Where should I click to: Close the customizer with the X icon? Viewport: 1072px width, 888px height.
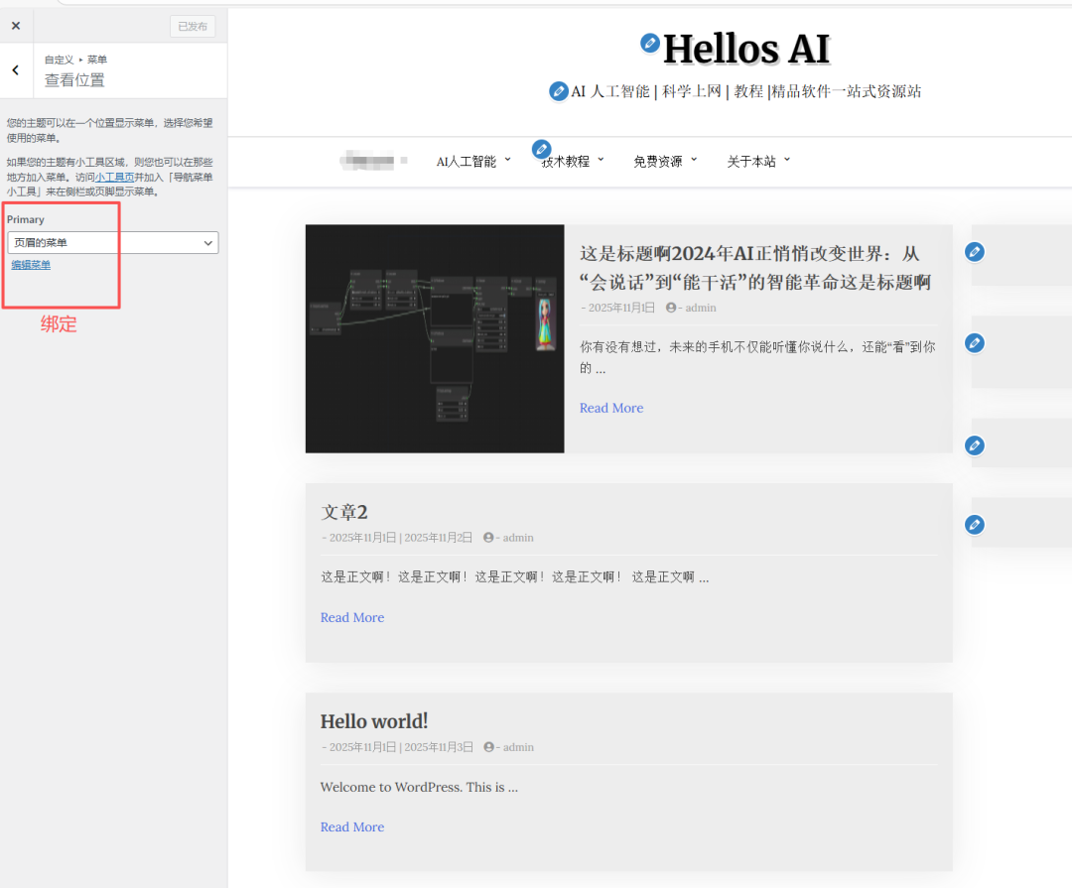pos(16,27)
